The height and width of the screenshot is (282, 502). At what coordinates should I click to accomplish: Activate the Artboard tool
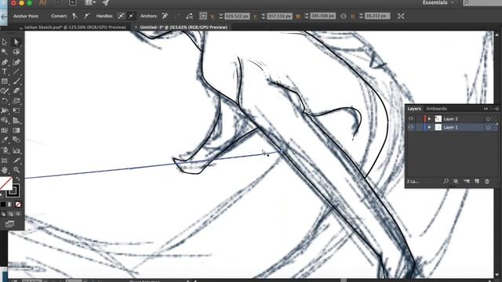point(5,160)
